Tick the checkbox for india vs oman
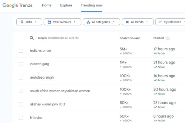The height and width of the screenshot is (123, 185). 21,51
